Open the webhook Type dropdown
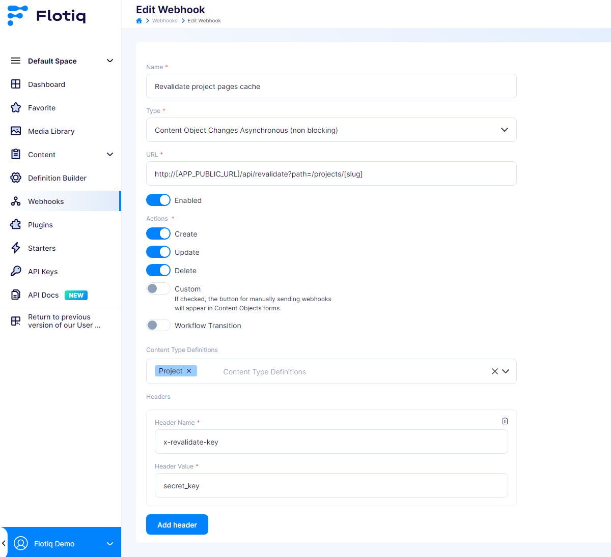Screen dimensions: 611x557 pyautogui.click(x=331, y=130)
